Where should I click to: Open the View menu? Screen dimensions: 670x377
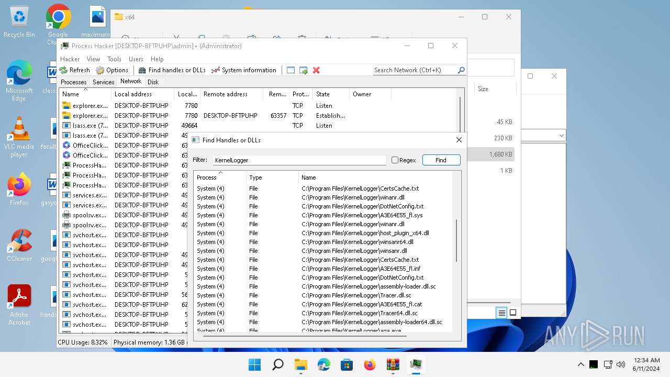(x=93, y=59)
